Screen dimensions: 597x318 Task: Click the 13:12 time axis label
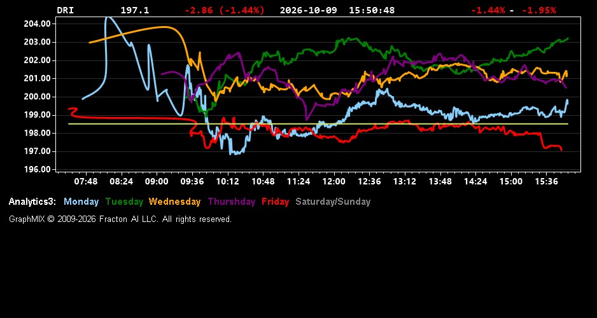(405, 181)
